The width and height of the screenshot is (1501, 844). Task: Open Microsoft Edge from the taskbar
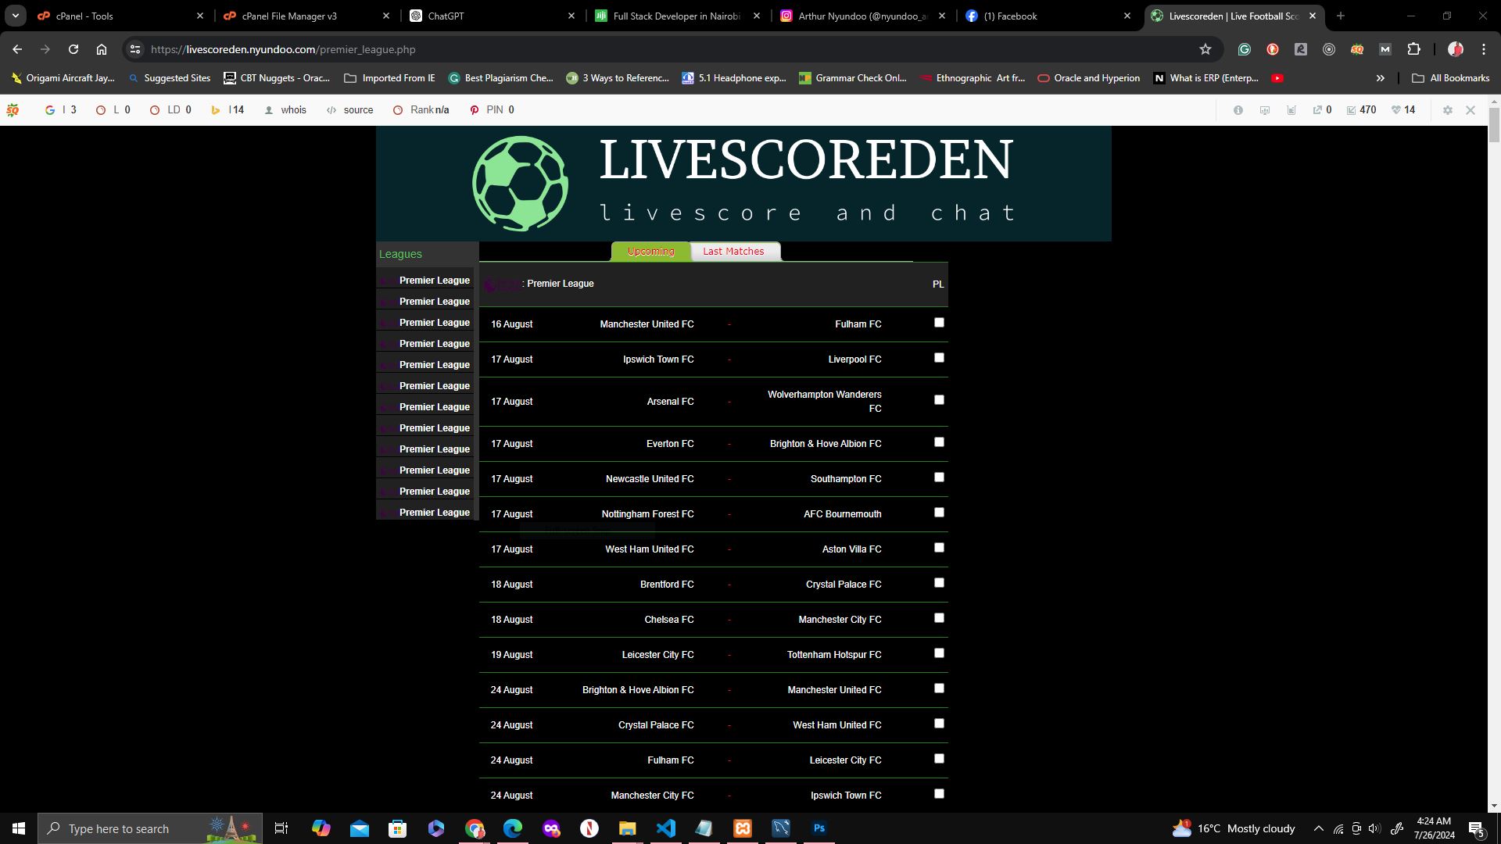[513, 828]
